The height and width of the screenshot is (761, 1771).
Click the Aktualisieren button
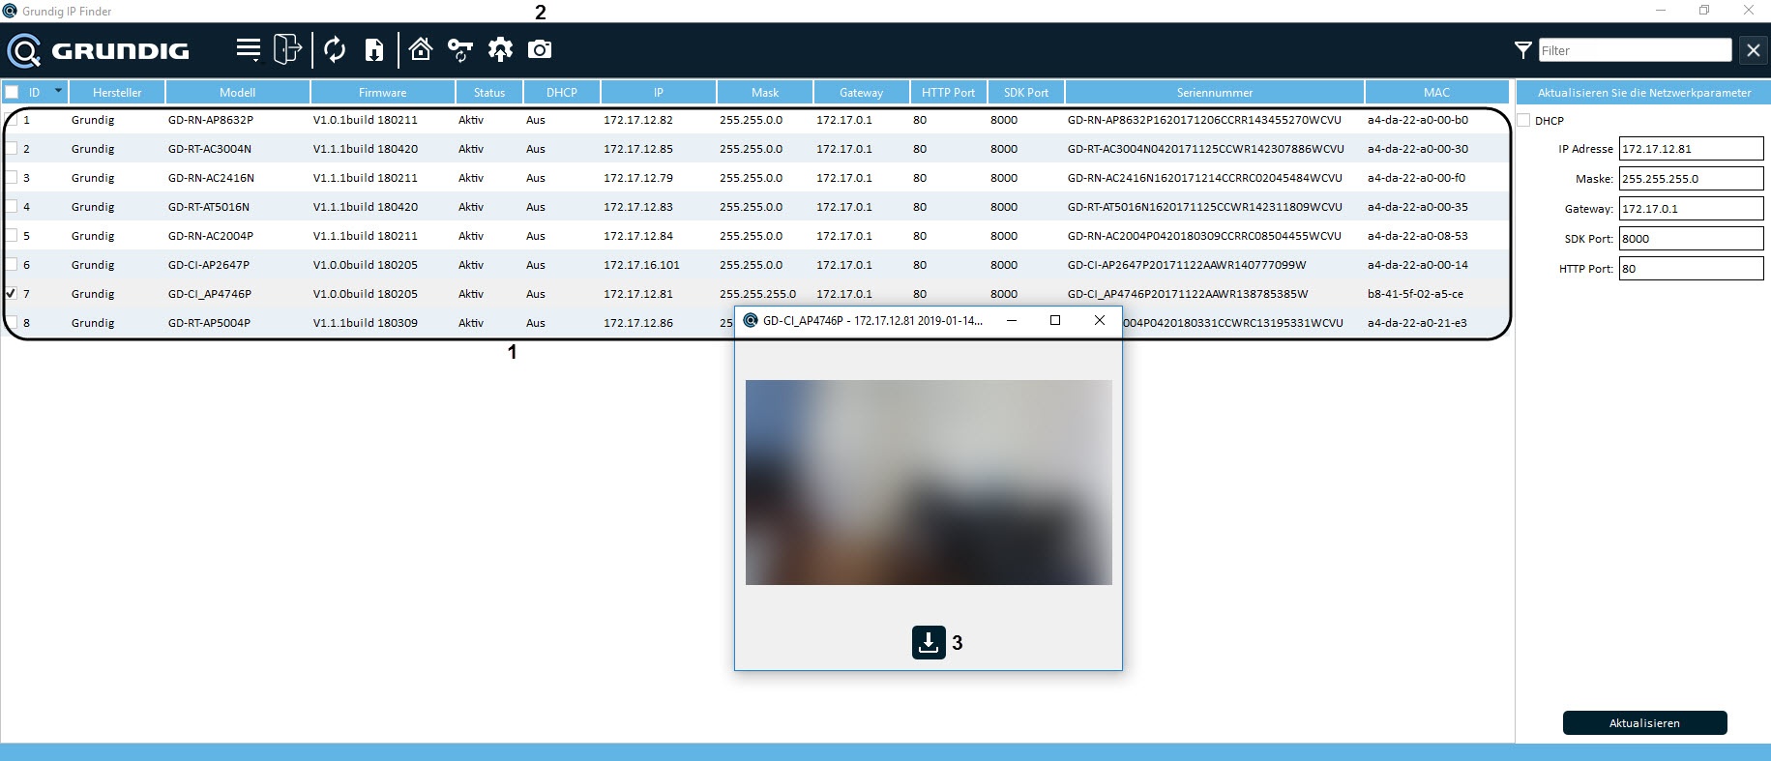(1644, 722)
